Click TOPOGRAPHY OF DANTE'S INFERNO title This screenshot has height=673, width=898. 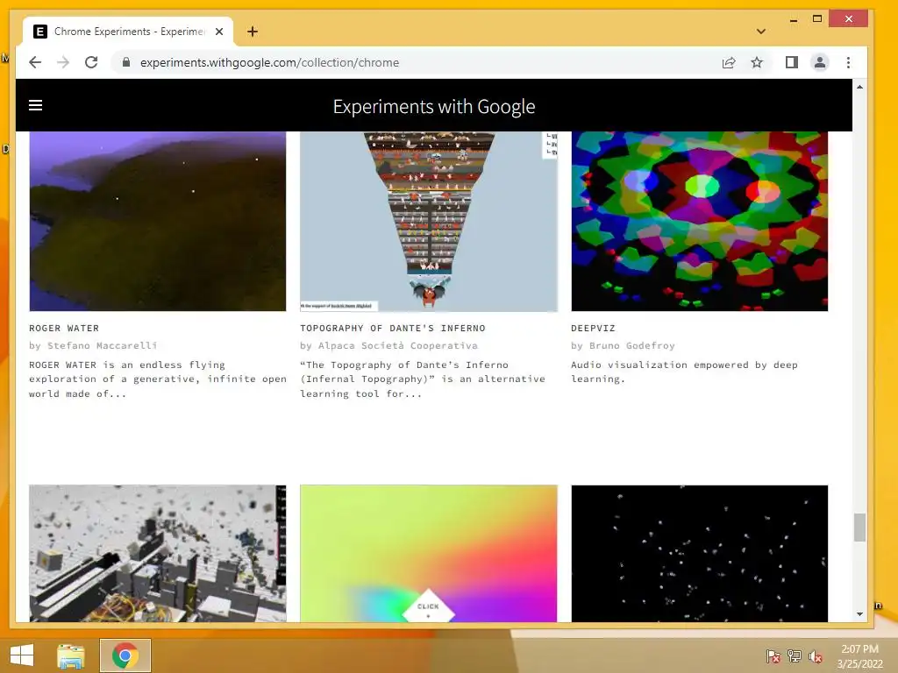[x=392, y=328]
